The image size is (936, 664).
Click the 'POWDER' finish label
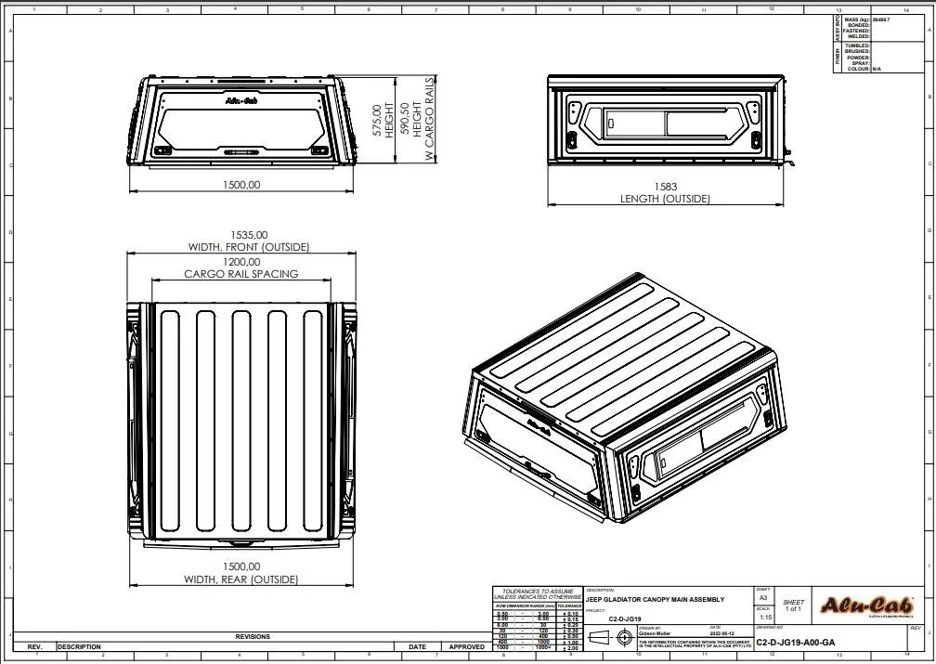coord(858,58)
